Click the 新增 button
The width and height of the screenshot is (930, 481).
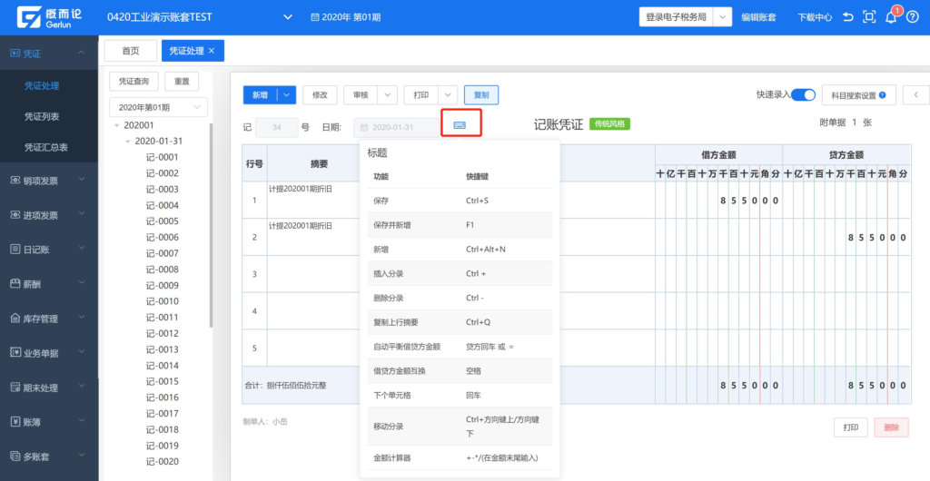(261, 94)
